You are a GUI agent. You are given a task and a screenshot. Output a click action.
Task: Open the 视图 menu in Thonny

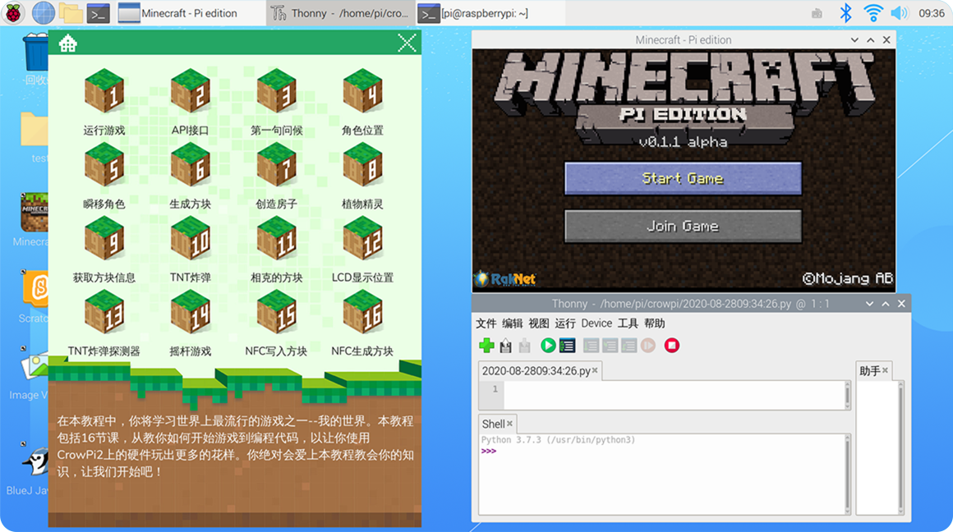click(538, 323)
